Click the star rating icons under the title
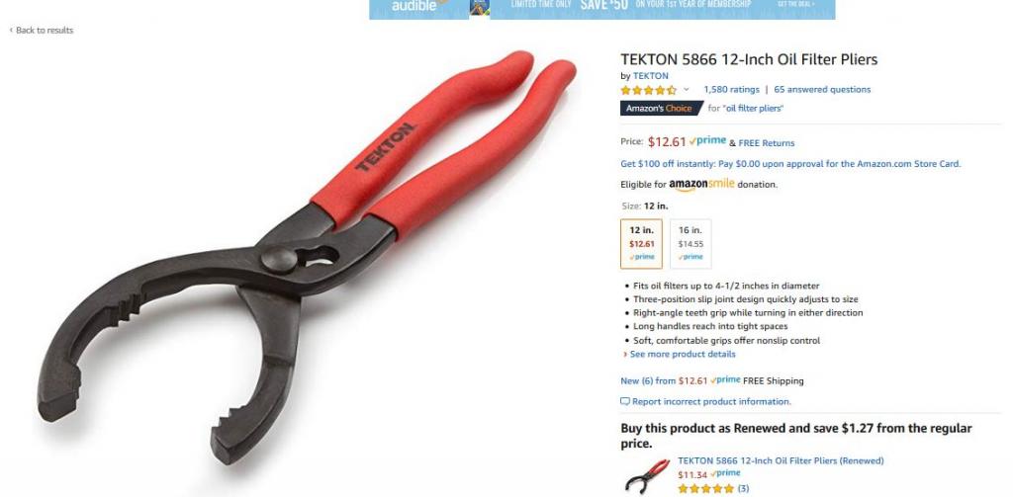1013x497 pixels. coord(649,90)
